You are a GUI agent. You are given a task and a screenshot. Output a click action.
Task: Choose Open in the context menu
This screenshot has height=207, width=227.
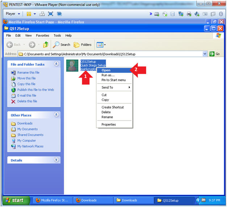pos(114,70)
